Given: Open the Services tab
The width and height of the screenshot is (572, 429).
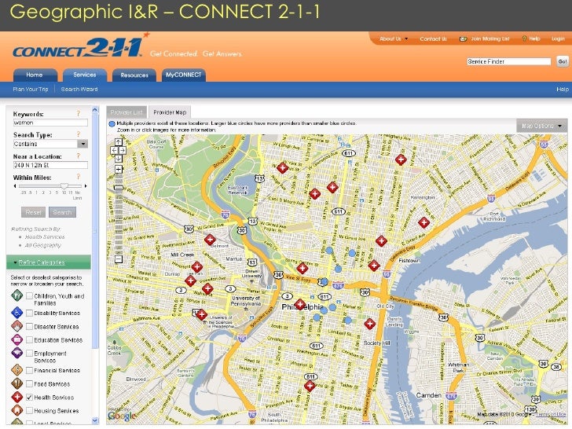Looking at the screenshot, I should 85,75.
